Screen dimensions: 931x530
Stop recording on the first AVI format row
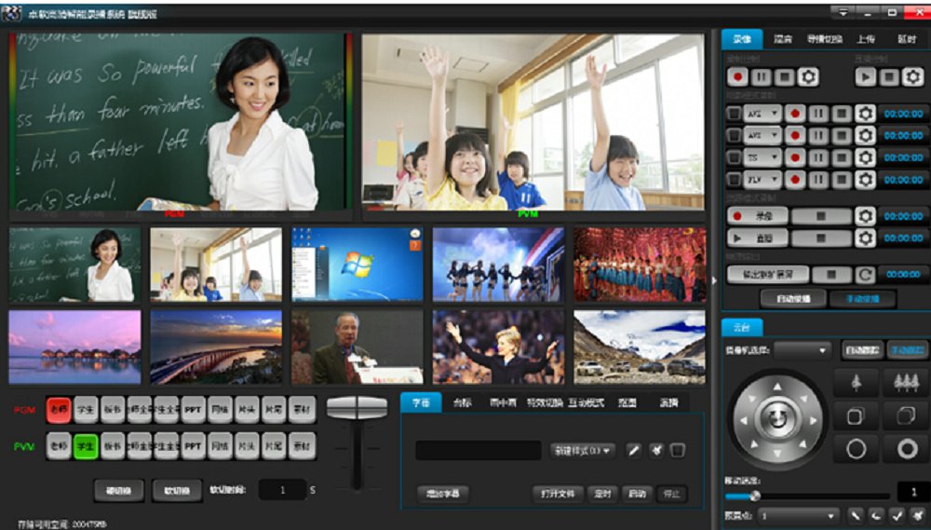[842, 114]
